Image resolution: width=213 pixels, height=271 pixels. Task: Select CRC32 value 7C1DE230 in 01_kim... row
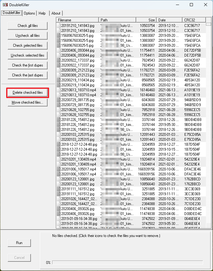tap(192, 204)
